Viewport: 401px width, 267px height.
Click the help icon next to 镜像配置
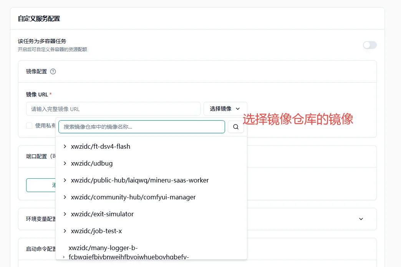tap(53, 71)
